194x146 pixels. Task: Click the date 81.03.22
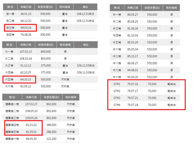coord(31,125)
